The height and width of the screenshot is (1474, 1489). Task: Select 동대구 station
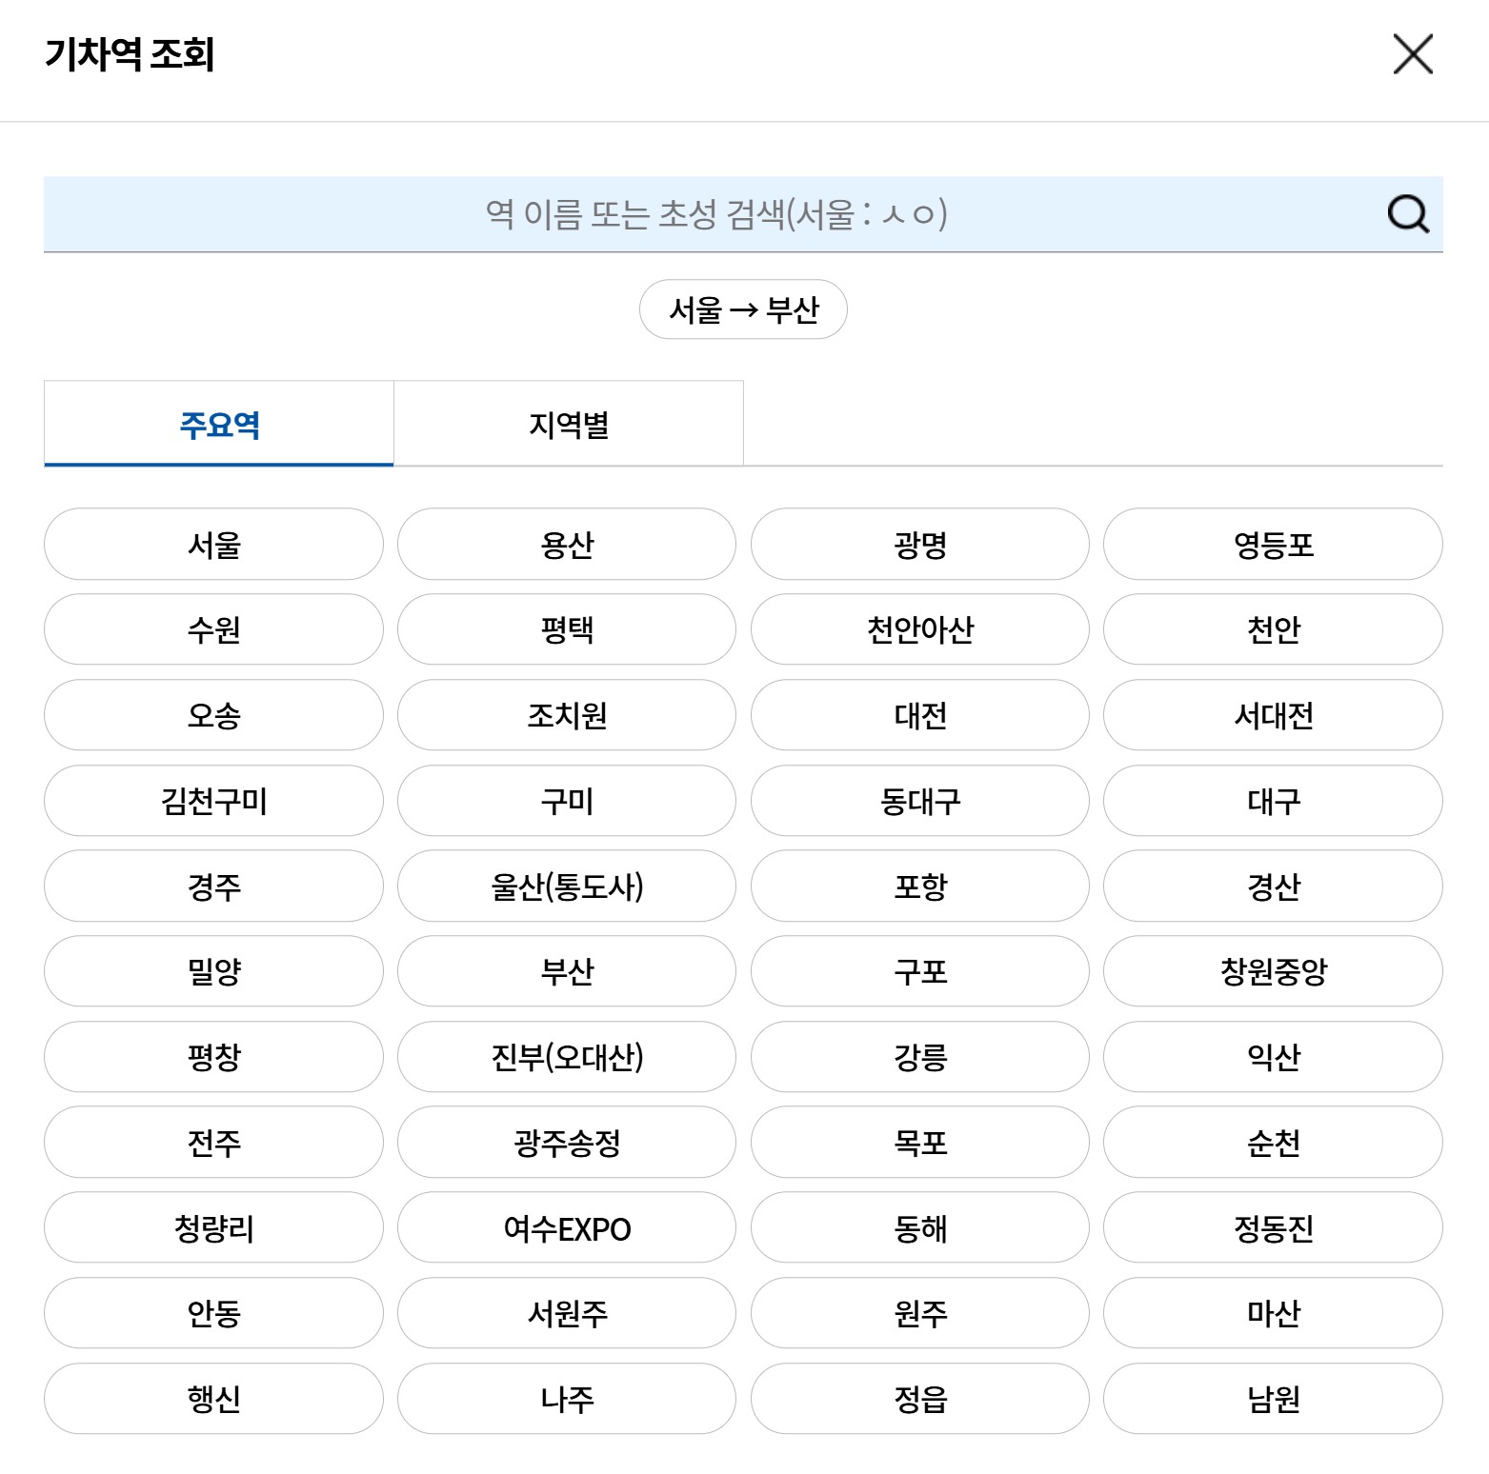coord(919,801)
